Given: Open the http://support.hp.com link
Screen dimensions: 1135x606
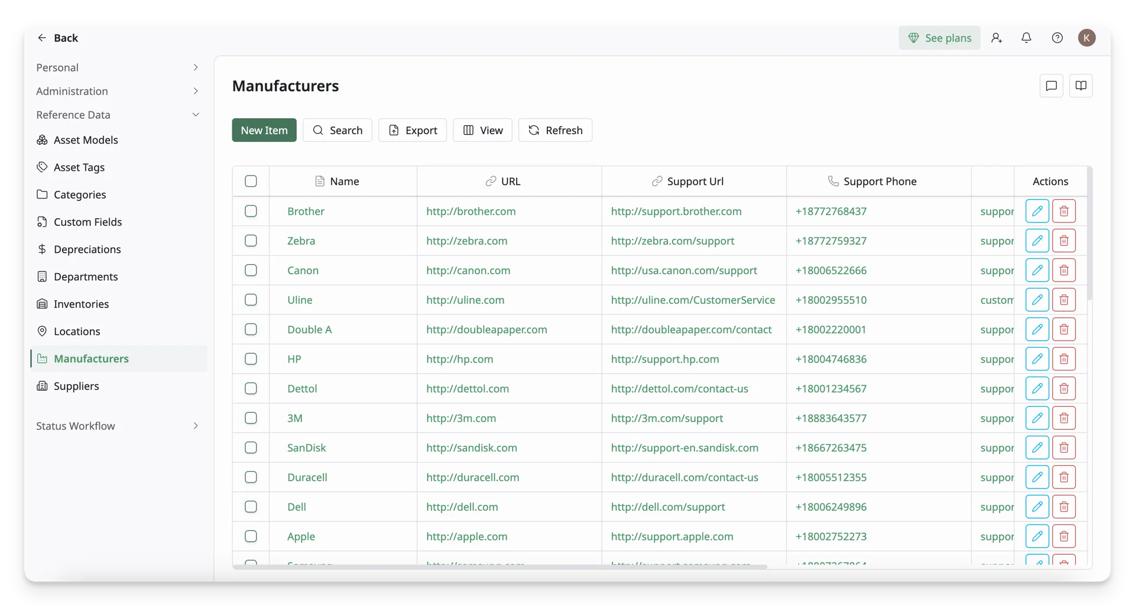Looking at the screenshot, I should coord(665,359).
